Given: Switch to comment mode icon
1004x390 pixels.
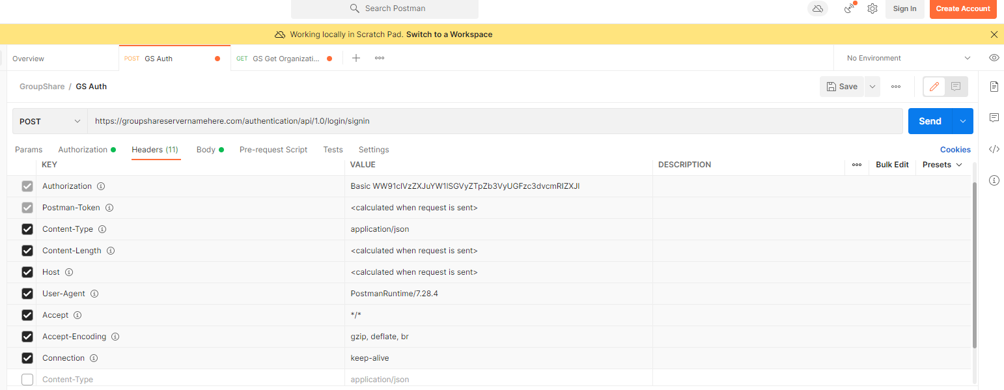Looking at the screenshot, I should [956, 87].
